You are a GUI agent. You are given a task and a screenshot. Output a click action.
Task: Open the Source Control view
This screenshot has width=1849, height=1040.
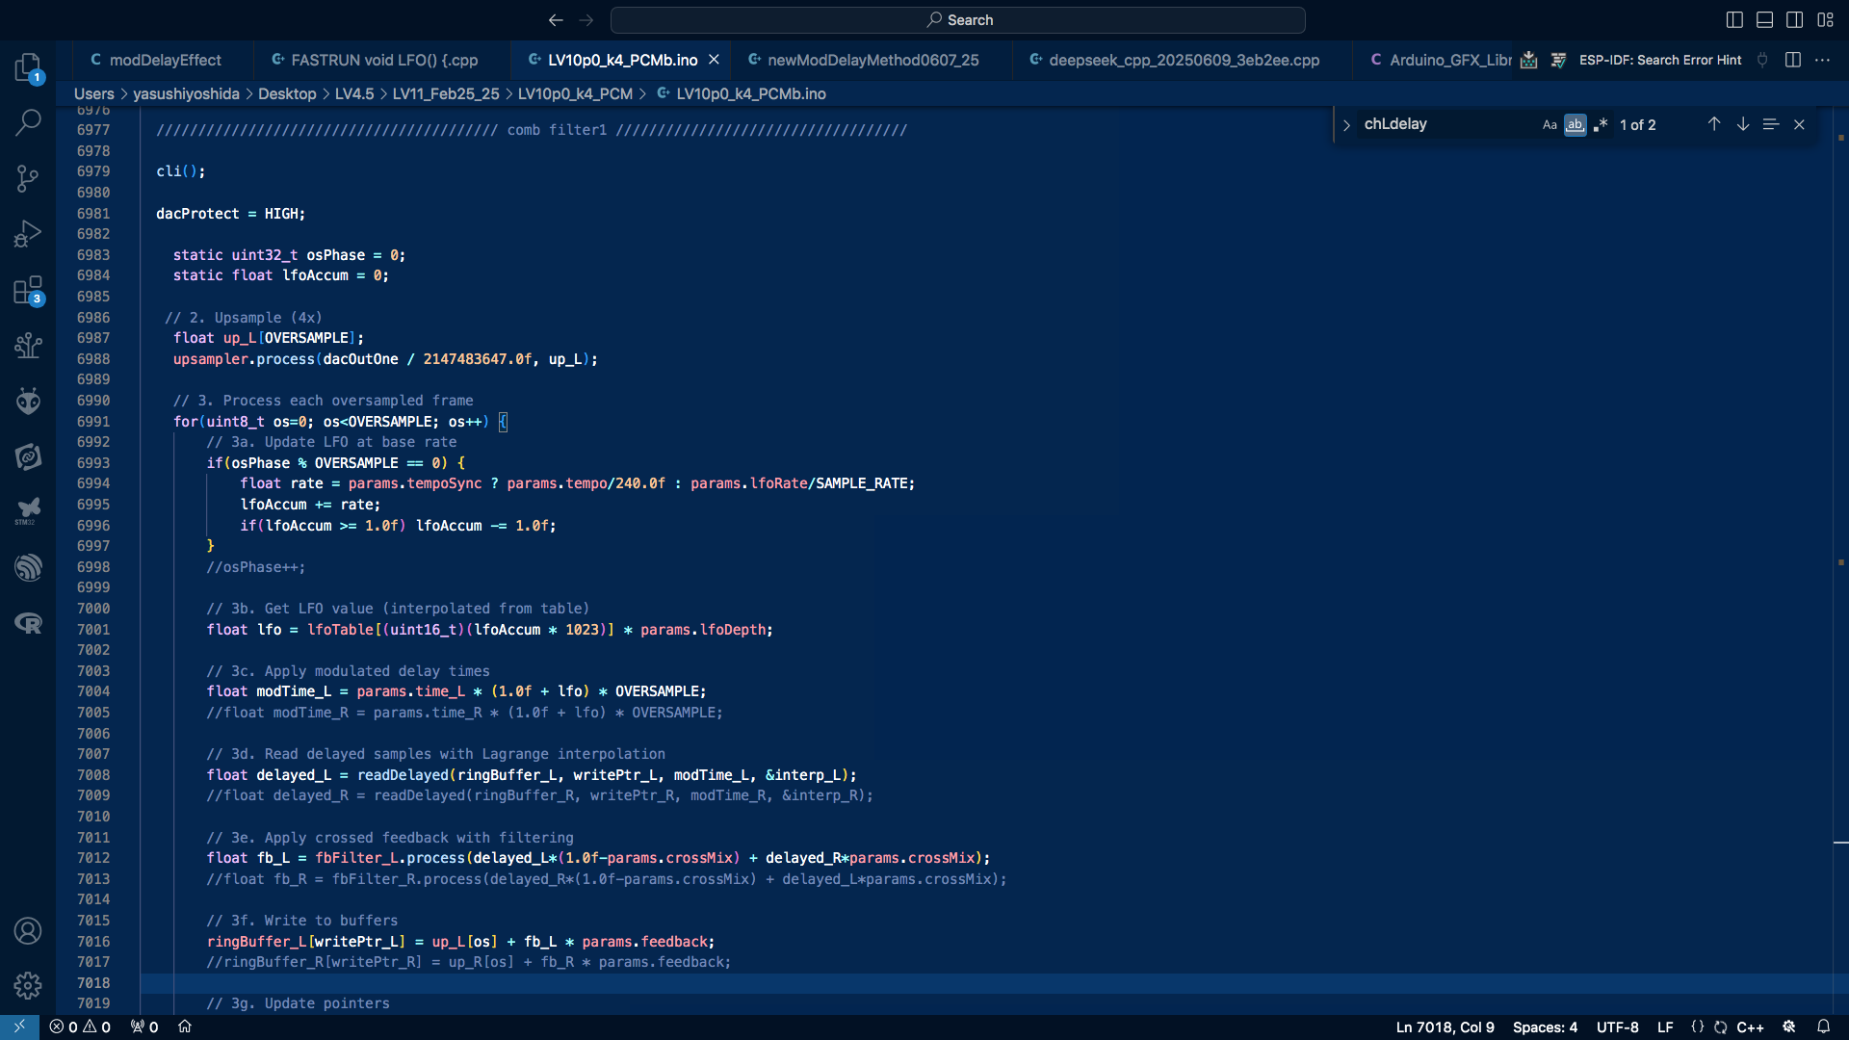tap(28, 178)
